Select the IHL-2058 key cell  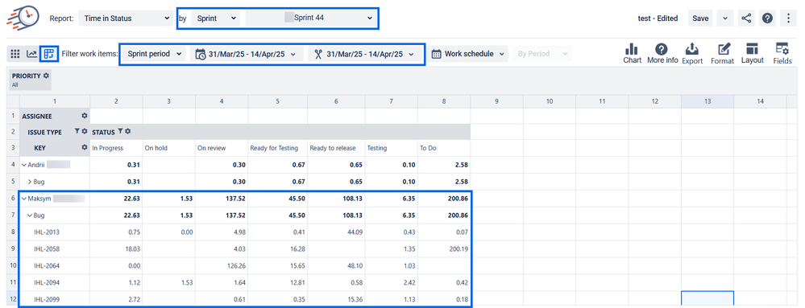coord(55,249)
